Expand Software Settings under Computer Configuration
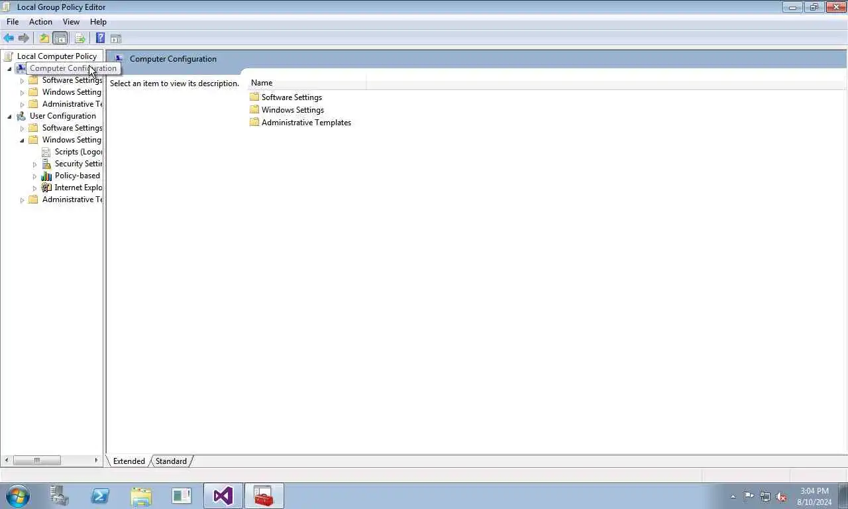 point(22,81)
